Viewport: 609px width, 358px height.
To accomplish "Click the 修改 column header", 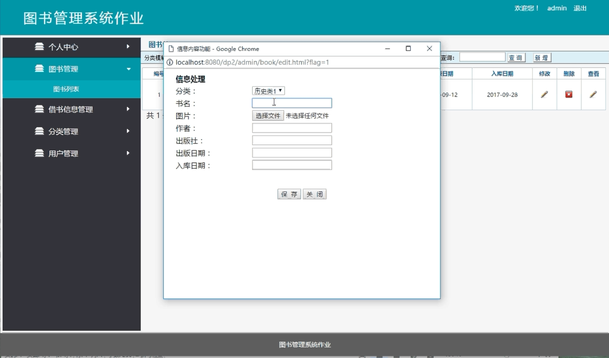I will (x=544, y=74).
